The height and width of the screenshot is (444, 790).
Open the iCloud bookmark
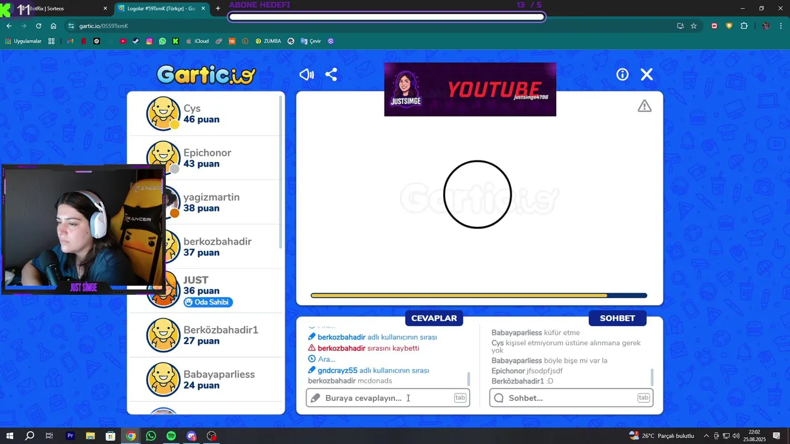(x=197, y=41)
